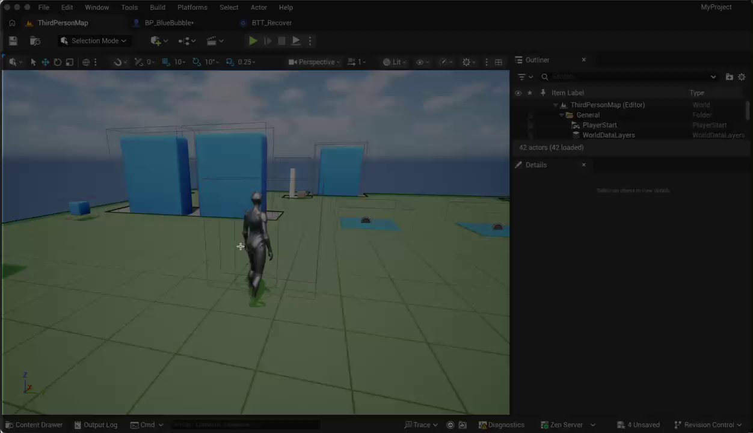753x433 pixels.
Task: Open the Window menu
Action: click(97, 7)
